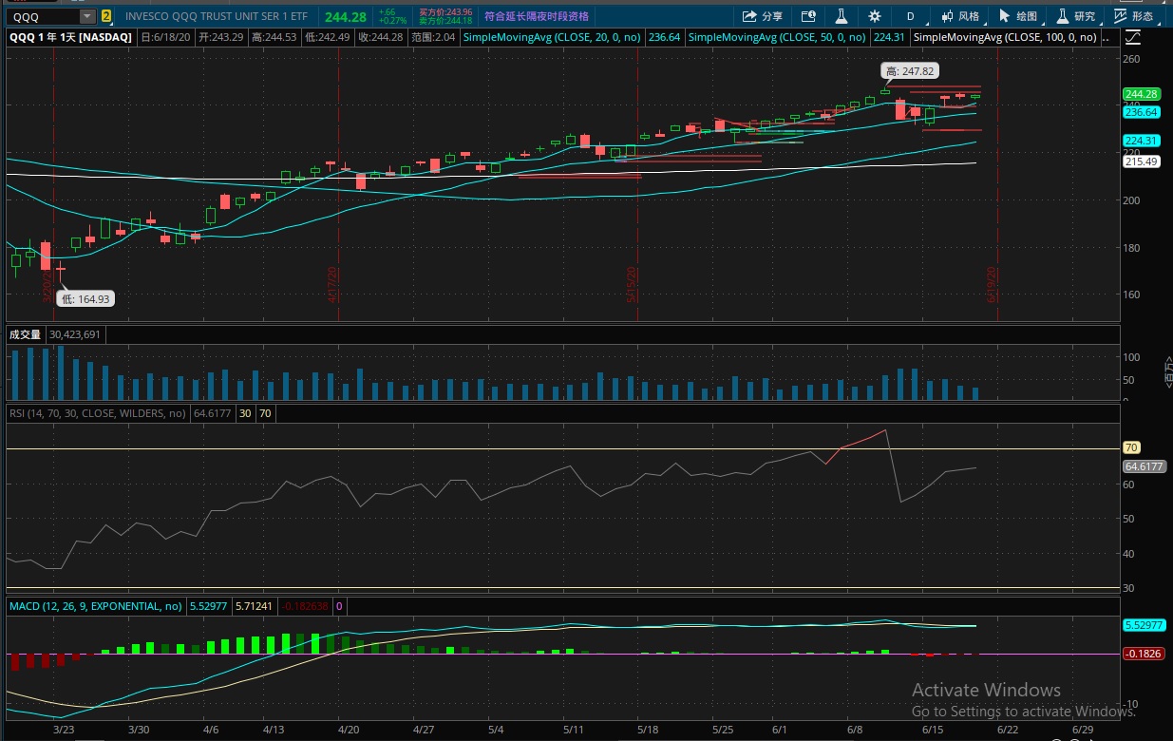Open the 绘图 drawing tools menu
This screenshot has height=741, width=1173.
[1018, 16]
